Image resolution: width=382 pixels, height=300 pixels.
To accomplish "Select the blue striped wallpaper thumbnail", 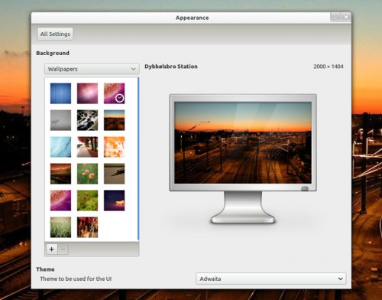I will (x=60, y=93).
